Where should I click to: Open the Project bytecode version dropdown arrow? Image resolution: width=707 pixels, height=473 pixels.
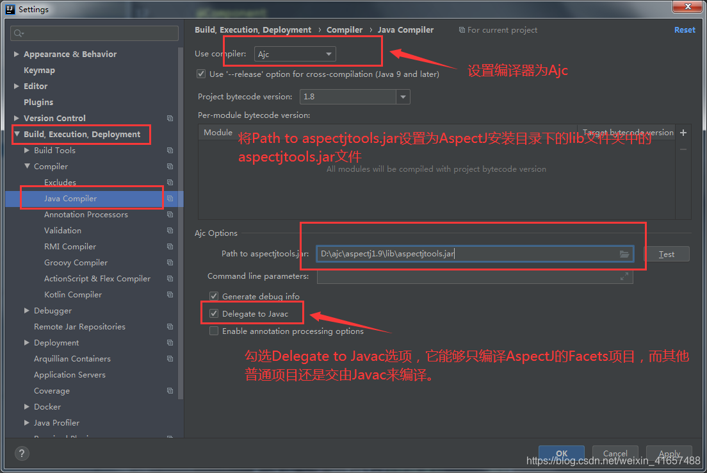click(403, 97)
